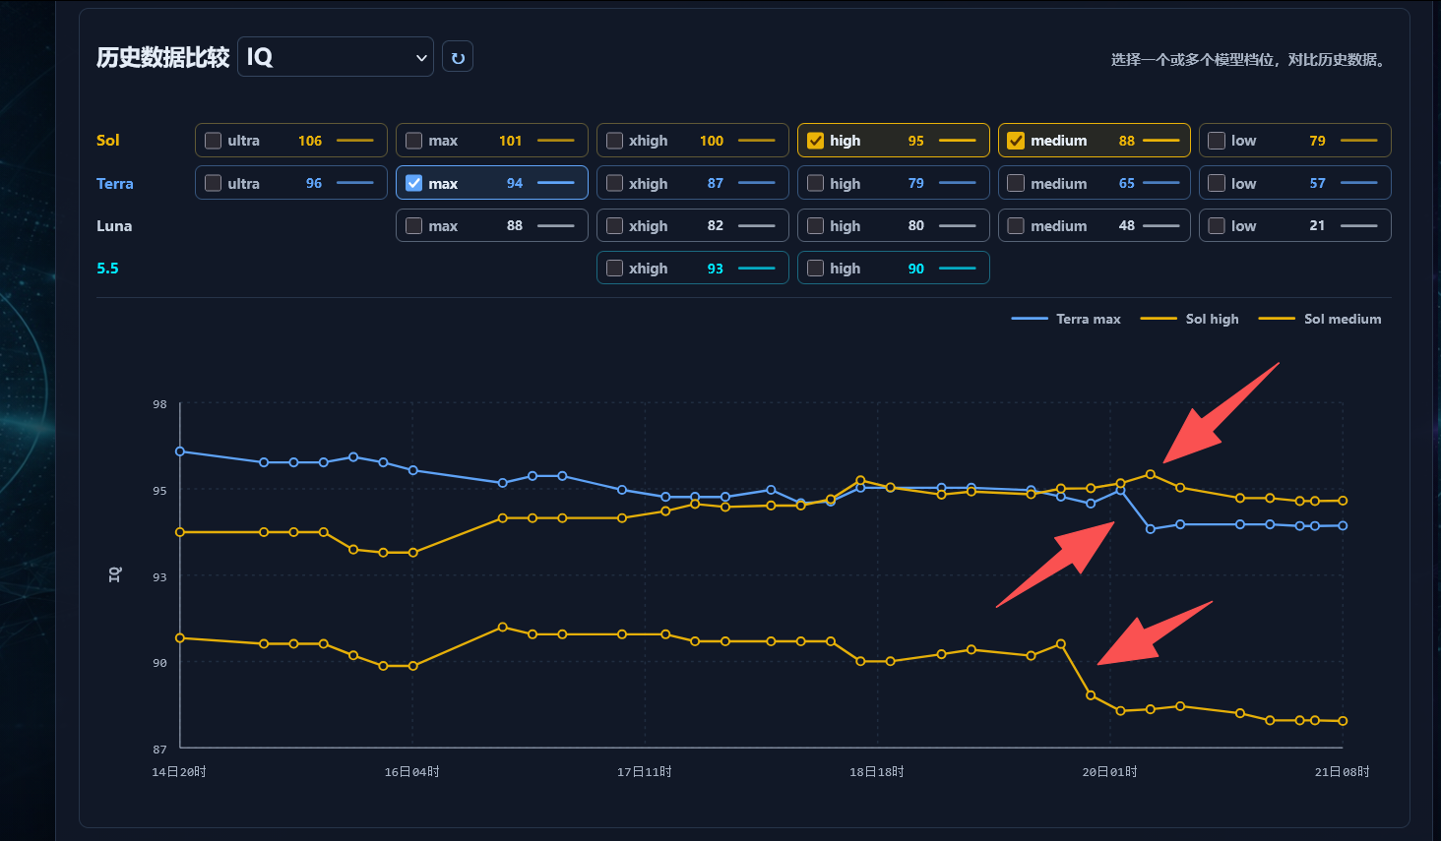
Task: Check the Luna medium tier
Action: pos(1016,225)
